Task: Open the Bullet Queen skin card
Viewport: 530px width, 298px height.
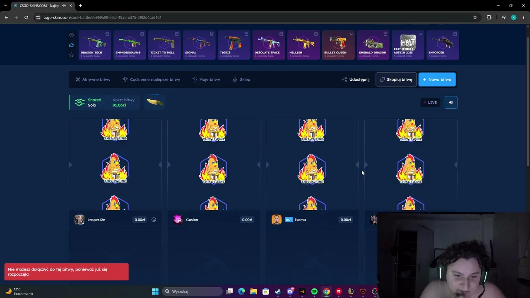Action: (338, 45)
